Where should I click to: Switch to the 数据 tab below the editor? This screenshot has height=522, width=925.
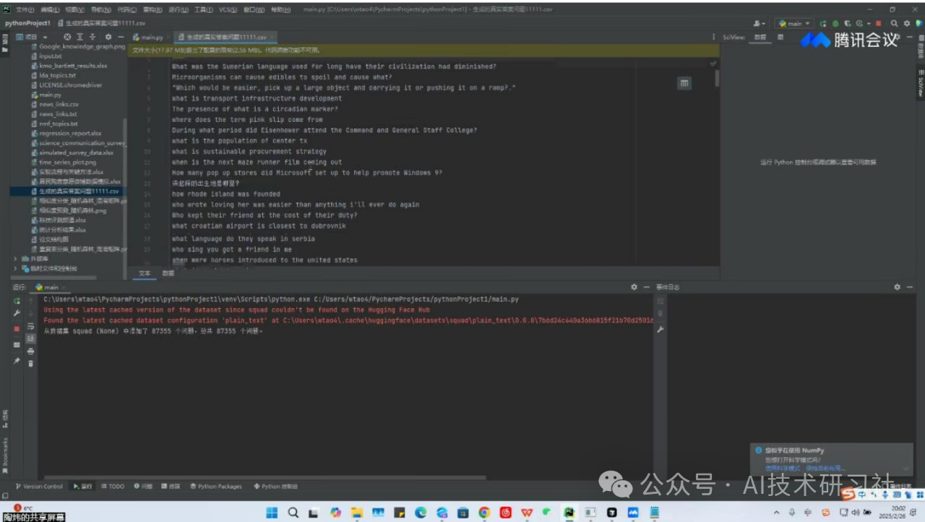tap(168, 274)
